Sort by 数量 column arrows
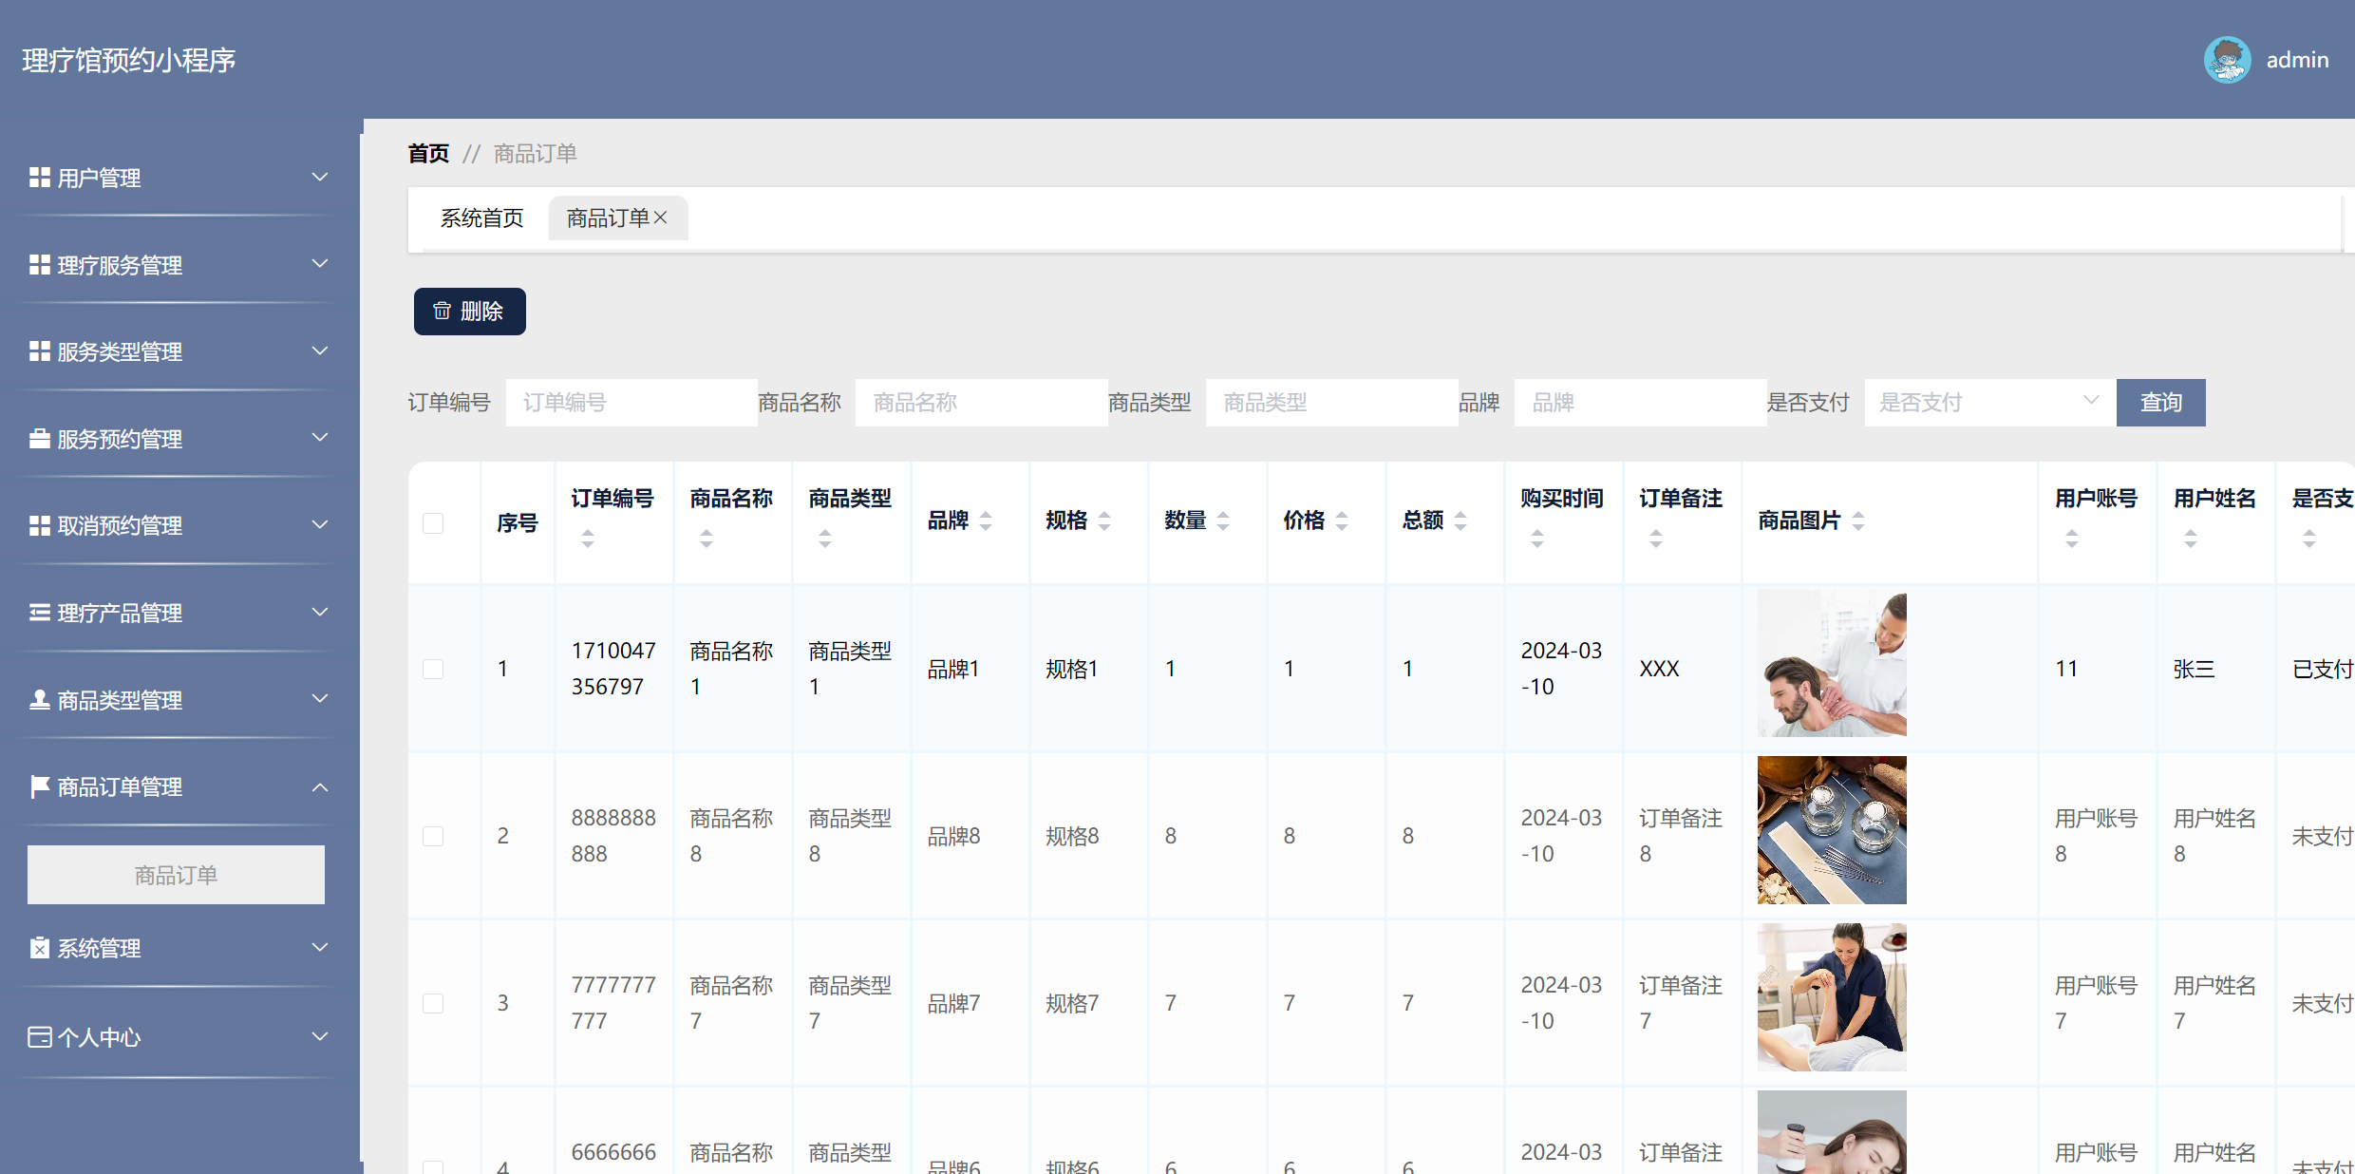The image size is (2355, 1174). click(1223, 521)
